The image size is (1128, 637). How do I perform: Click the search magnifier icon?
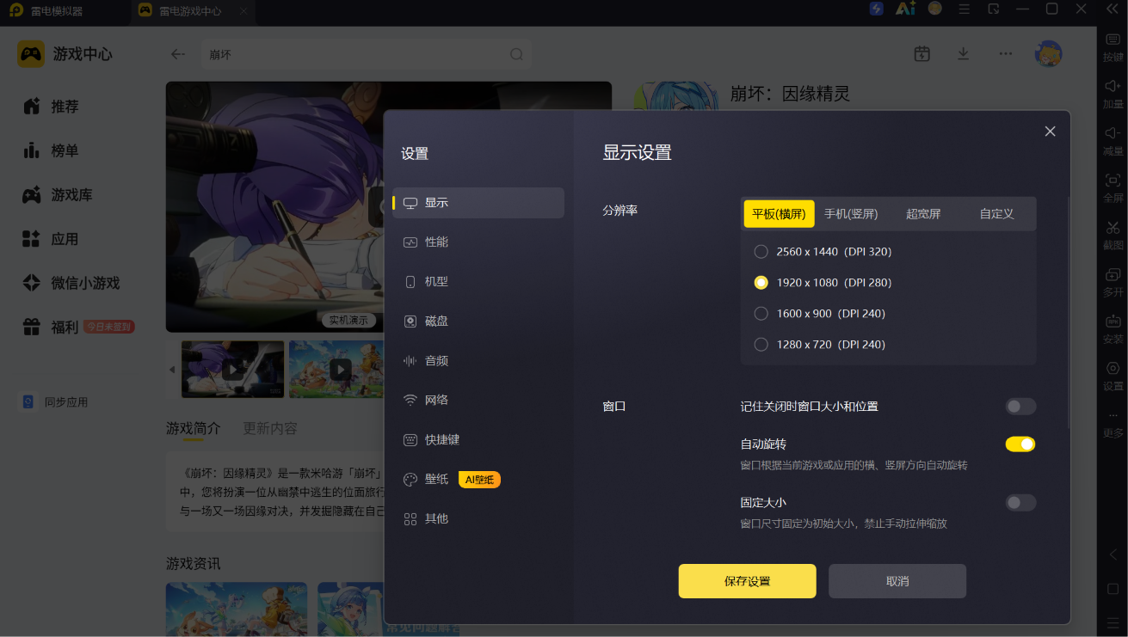pos(516,54)
